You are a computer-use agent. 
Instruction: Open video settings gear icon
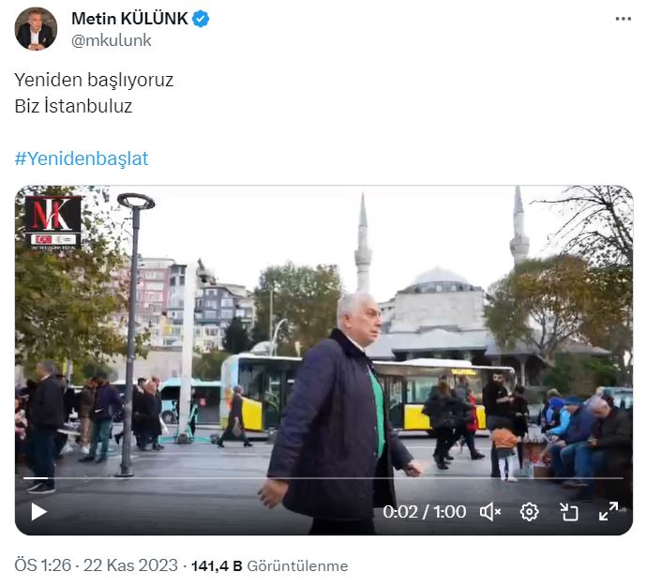[x=529, y=512]
